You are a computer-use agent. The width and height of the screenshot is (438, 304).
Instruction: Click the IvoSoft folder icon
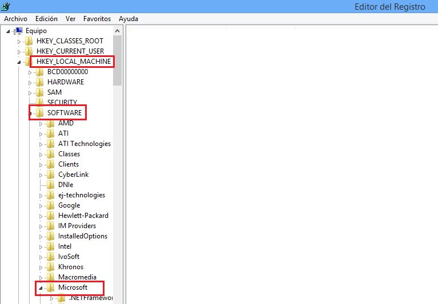pyautogui.click(x=51, y=257)
